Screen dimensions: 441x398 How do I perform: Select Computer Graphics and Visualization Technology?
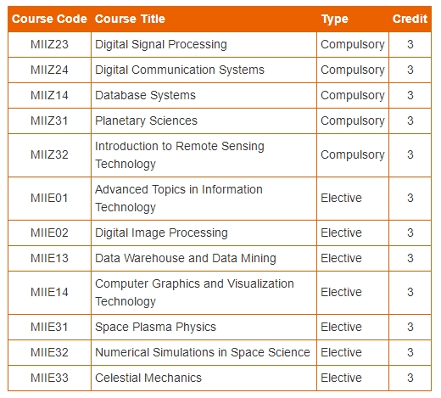click(x=194, y=293)
